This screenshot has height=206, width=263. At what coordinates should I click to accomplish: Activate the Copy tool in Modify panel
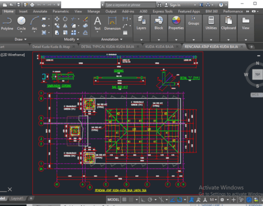pyautogui.click(x=57, y=26)
